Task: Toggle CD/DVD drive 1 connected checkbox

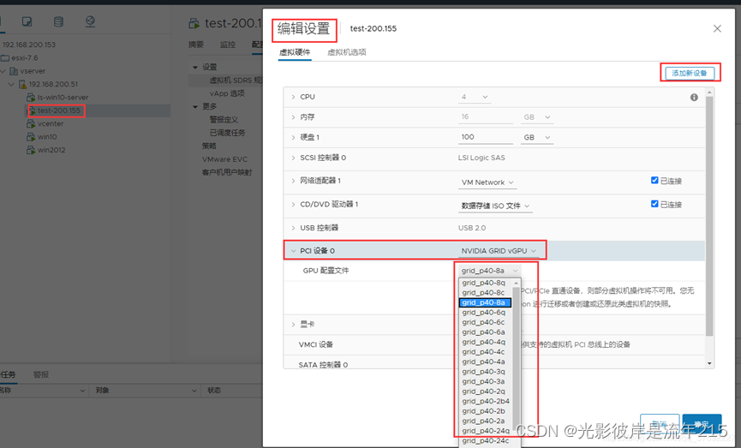Action: point(654,204)
